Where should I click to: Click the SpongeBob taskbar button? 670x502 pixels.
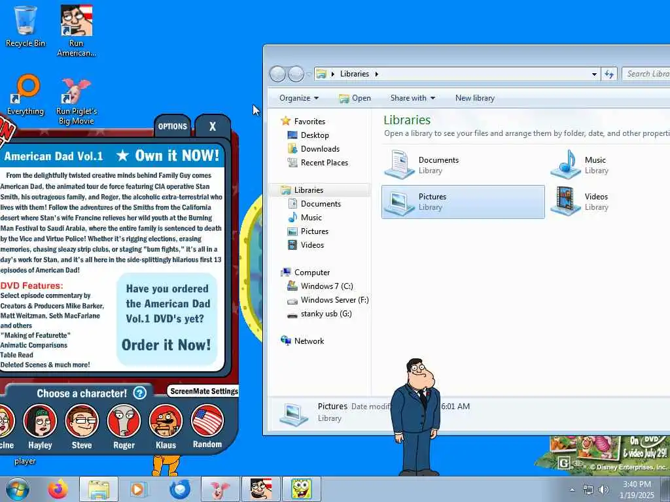301,489
